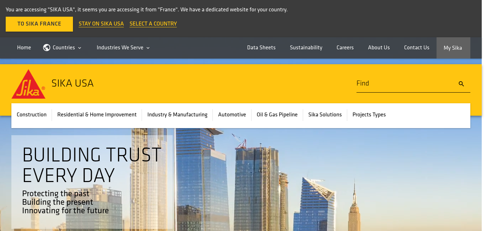Open Data Sheets page

pyautogui.click(x=261, y=48)
